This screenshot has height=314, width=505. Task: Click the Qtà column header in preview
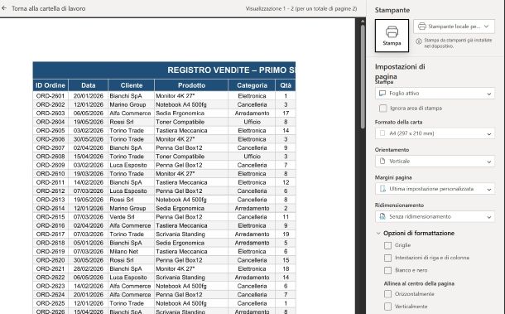coord(286,85)
